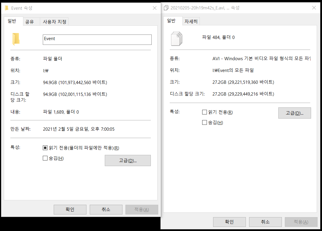Click the Event folder name field
Screen dimensions: 322x231
pos(97,40)
